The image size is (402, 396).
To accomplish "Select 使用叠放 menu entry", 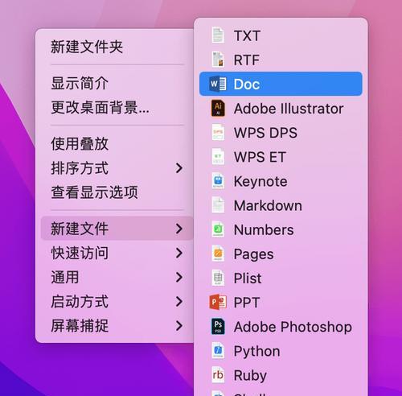I will (x=114, y=144).
